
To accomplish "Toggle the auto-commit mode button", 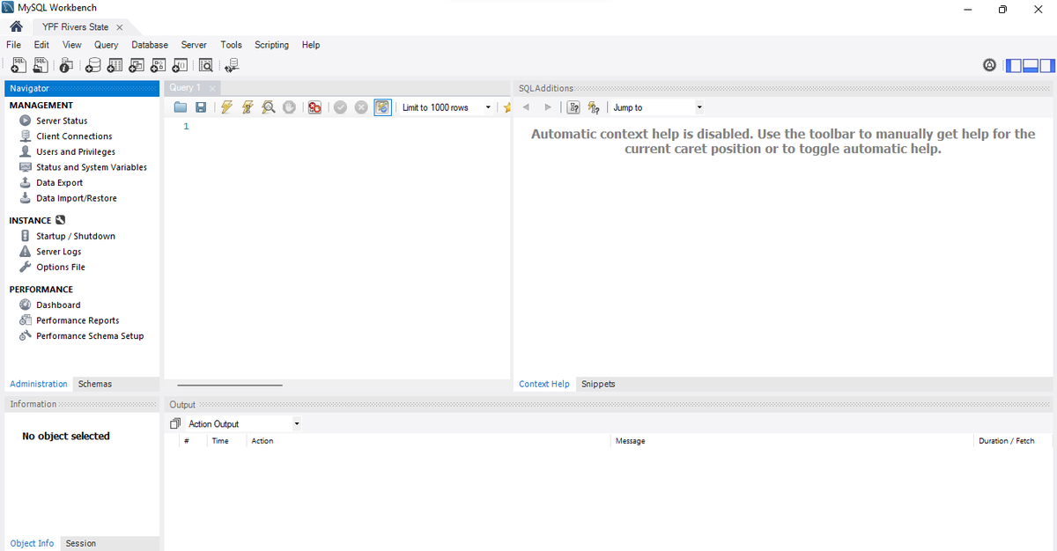I will (x=382, y=107).
